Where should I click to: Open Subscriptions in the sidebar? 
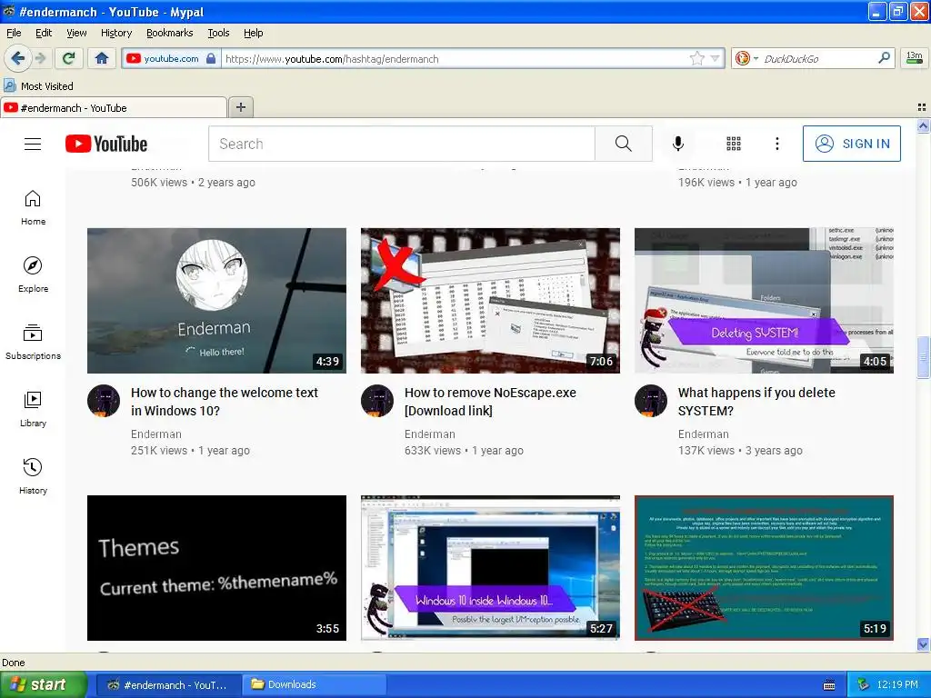click(x=33, y=342)
